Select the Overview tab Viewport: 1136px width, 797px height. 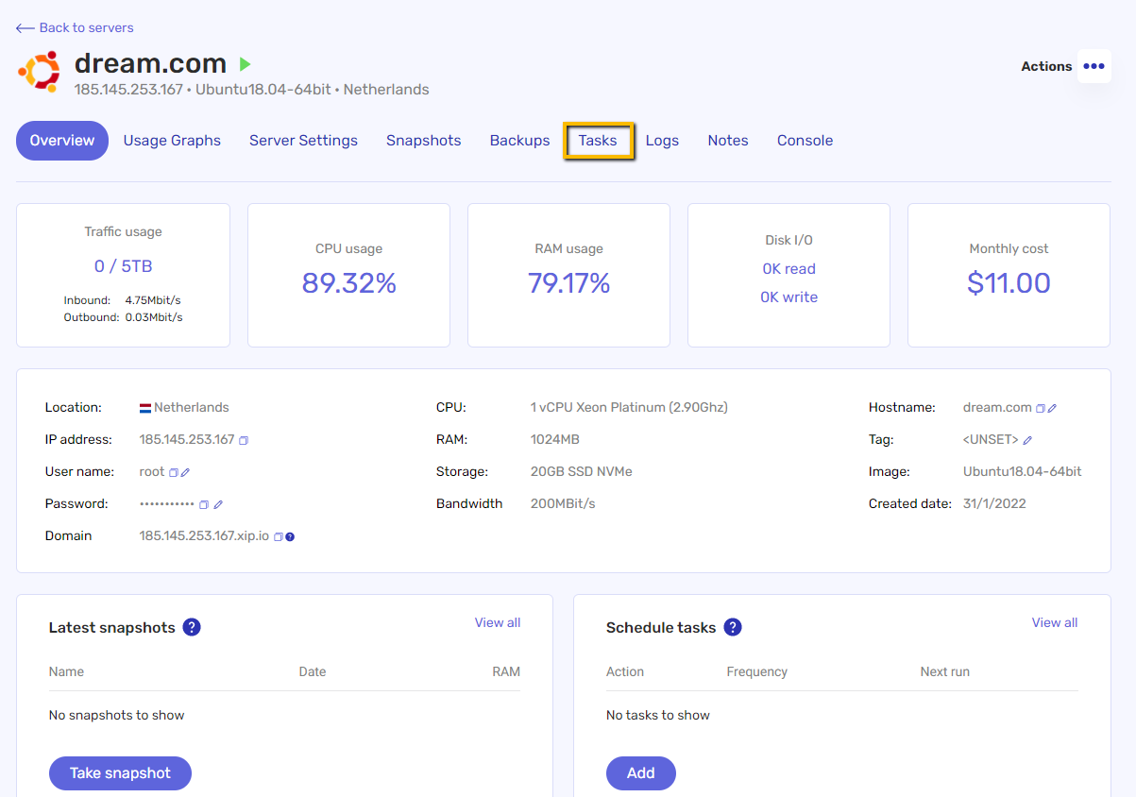pos(62,141)
